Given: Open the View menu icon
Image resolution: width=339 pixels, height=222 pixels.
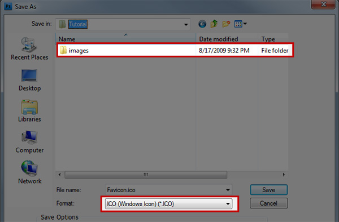Looking at the screenshot, I should click(238, 24).
